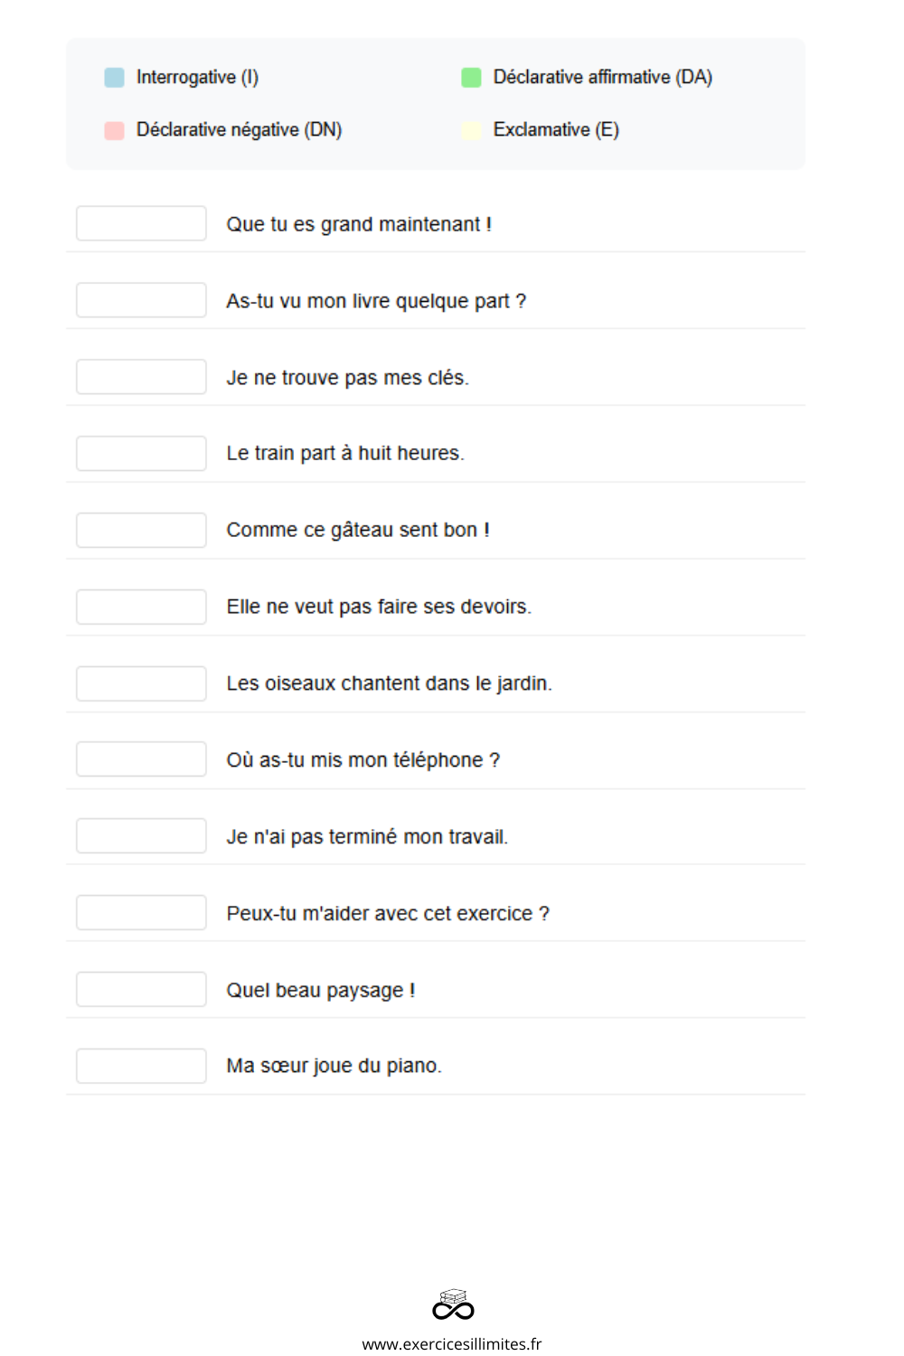904x1356 pixels.
Task: Click answer box for 'Quel beau paysage'
Action: tap(141, 990)
